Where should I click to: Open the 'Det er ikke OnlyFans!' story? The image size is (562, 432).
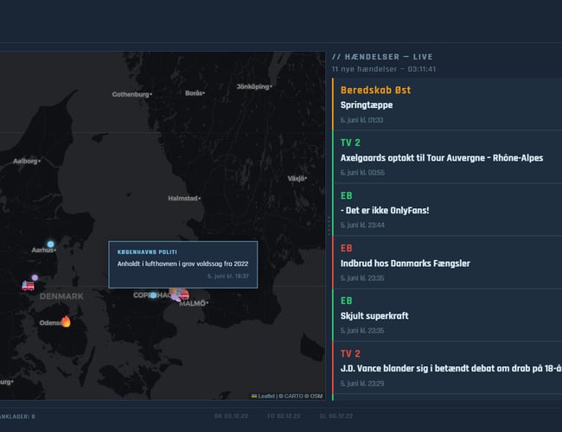click(x=447, y=210)
